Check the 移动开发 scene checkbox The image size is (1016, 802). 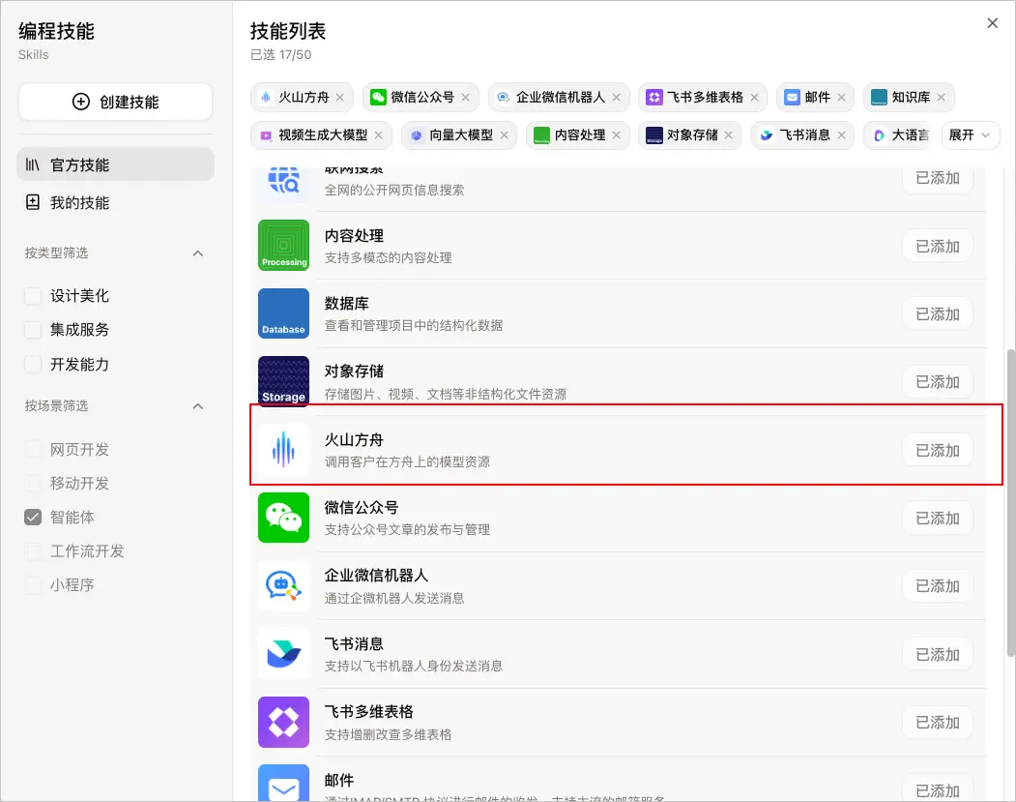pos(33,483)
